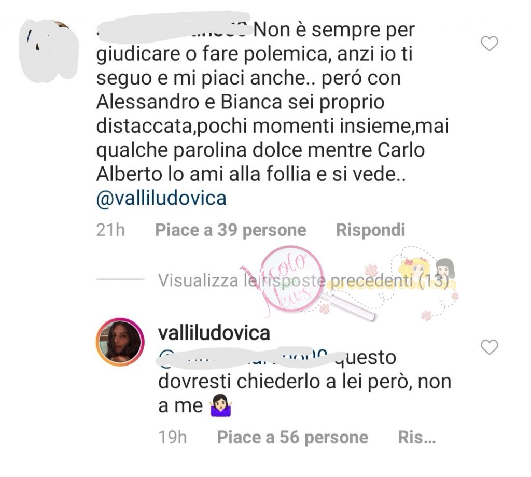Tap the blurred @mention in valliludovica's reply
This screenshot has height=477, width=531.
[245, 358]
